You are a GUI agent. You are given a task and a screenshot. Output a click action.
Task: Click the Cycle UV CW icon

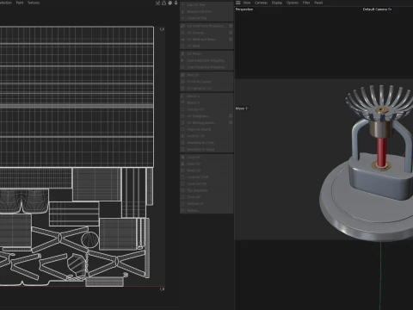[x=182, y=183]
